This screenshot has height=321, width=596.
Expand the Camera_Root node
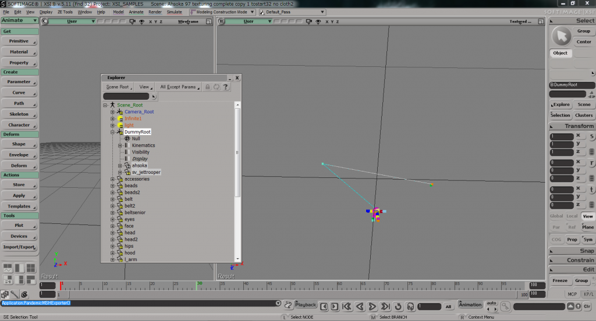click(x=112, y=112)
